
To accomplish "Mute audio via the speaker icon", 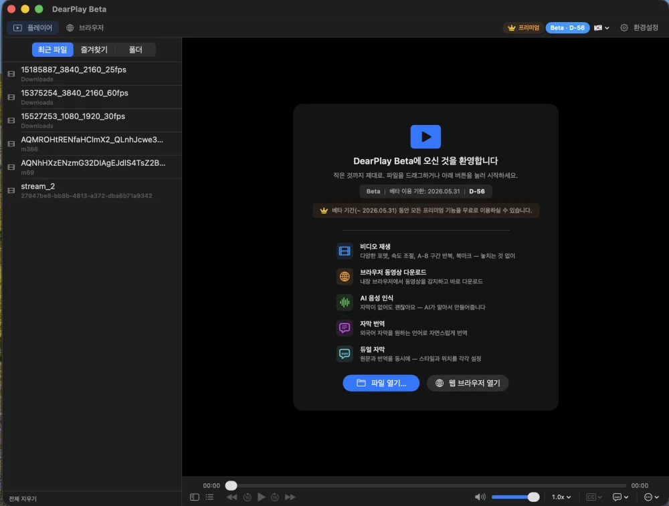I will [480, 497].
